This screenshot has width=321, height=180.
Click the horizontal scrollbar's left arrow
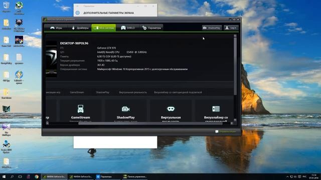[x=47, y=123]
